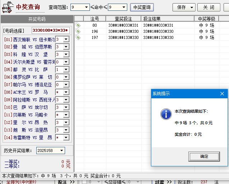This screenshot has width=229, height=184.
Task: Click the lottery query logo icon
Action: point(7,7)
